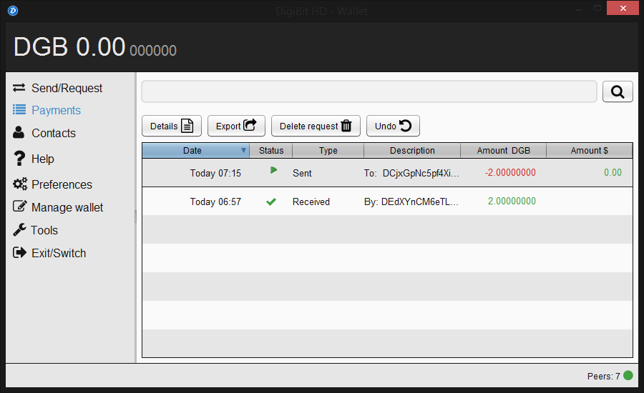This screenshot has height=393, width=644.
Task: Select the Today 06:57 Received row
Action: pos(387,202)
